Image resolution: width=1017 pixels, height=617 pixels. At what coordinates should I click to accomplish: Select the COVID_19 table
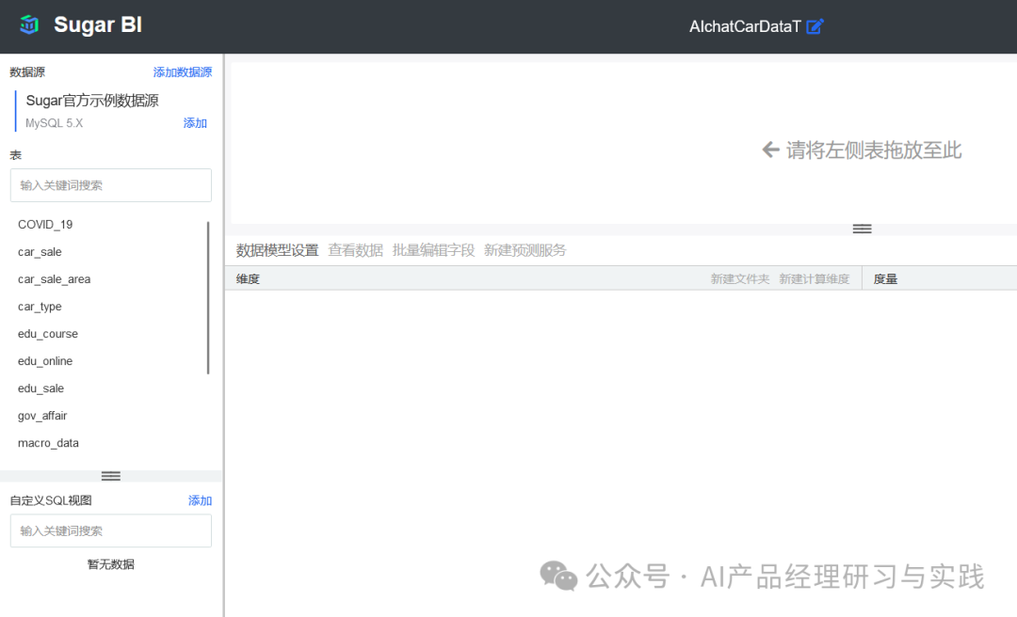(x=45, y=225)
